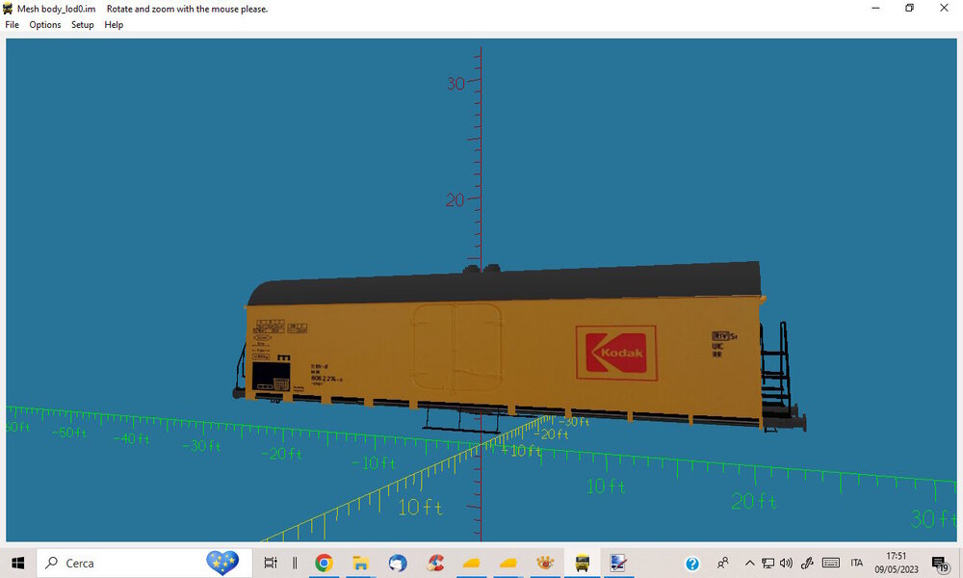The height and width of the screenshot is (578, 963).
Task: Close the mesh viewer window
Action: pos(944,8)
